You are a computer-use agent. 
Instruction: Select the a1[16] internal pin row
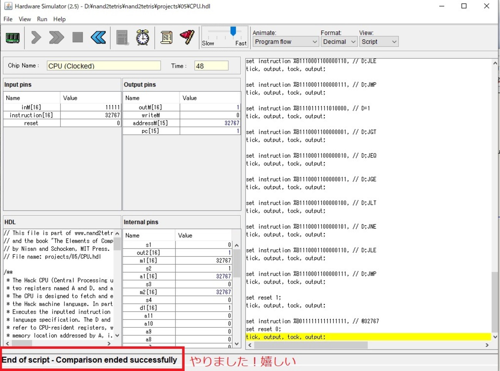click(177, 276)
